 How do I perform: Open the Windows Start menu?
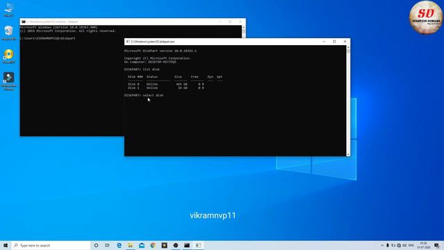tap(6, 245)
